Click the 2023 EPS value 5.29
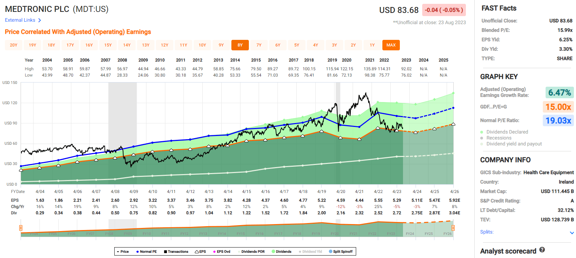This screenshot has width=576, height=258. (397, 200)
